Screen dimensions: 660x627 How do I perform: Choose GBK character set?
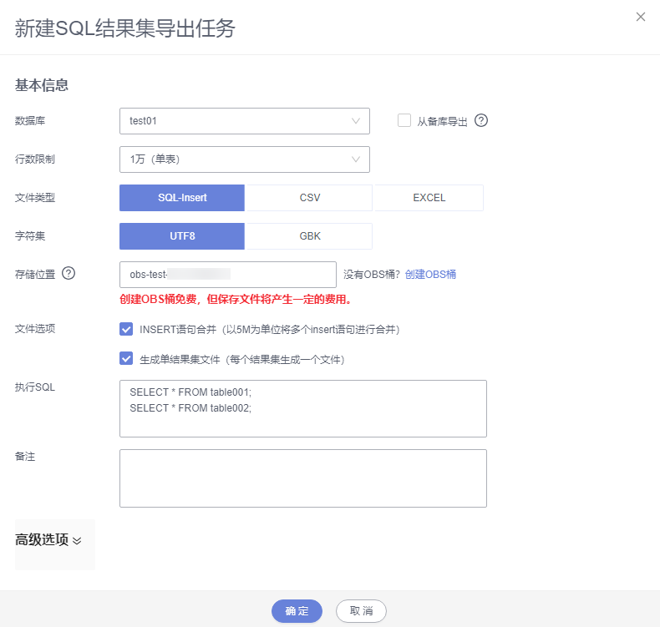click(309, 235)
